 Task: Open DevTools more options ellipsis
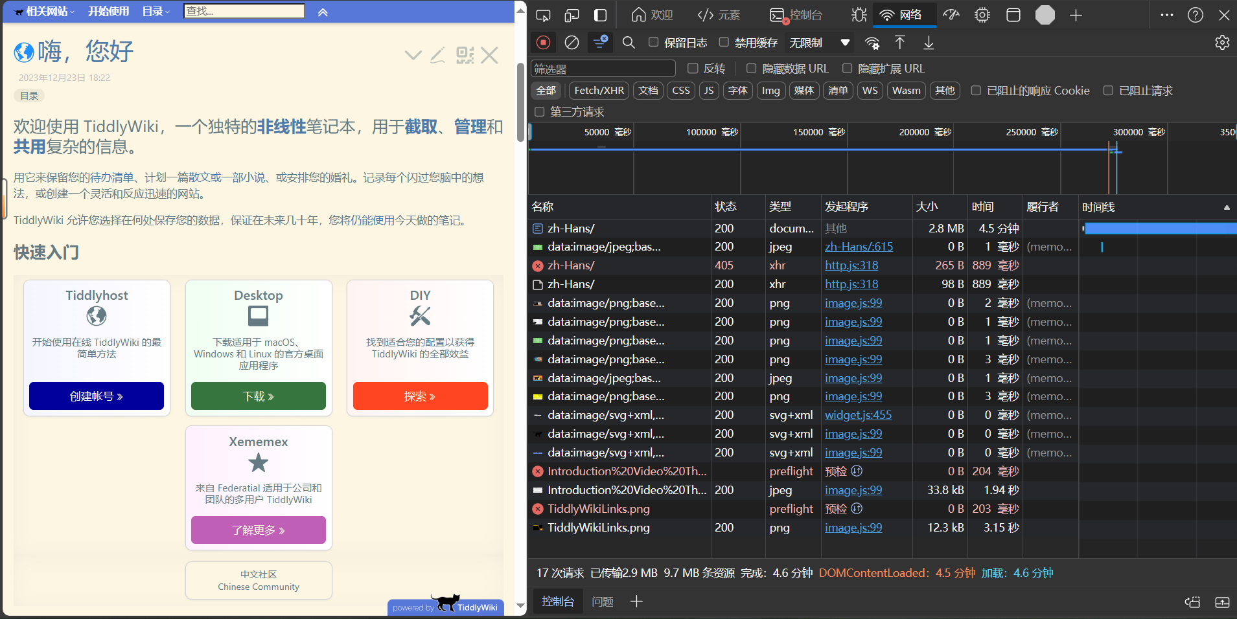coord(1167,15)
